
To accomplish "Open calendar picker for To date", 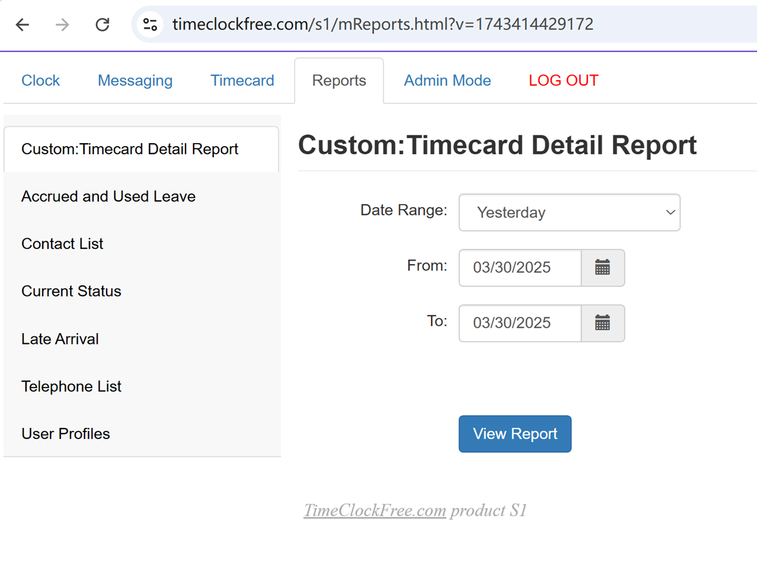I will (602, 323).
